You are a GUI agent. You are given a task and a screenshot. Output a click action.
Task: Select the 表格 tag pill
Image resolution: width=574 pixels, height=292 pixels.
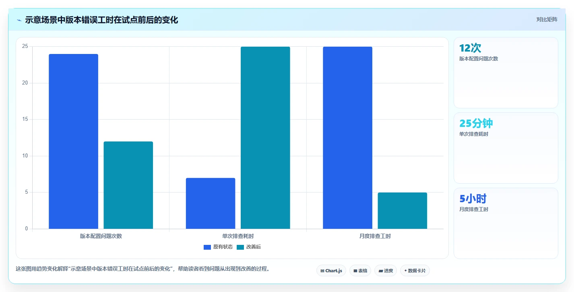(360, 271)
